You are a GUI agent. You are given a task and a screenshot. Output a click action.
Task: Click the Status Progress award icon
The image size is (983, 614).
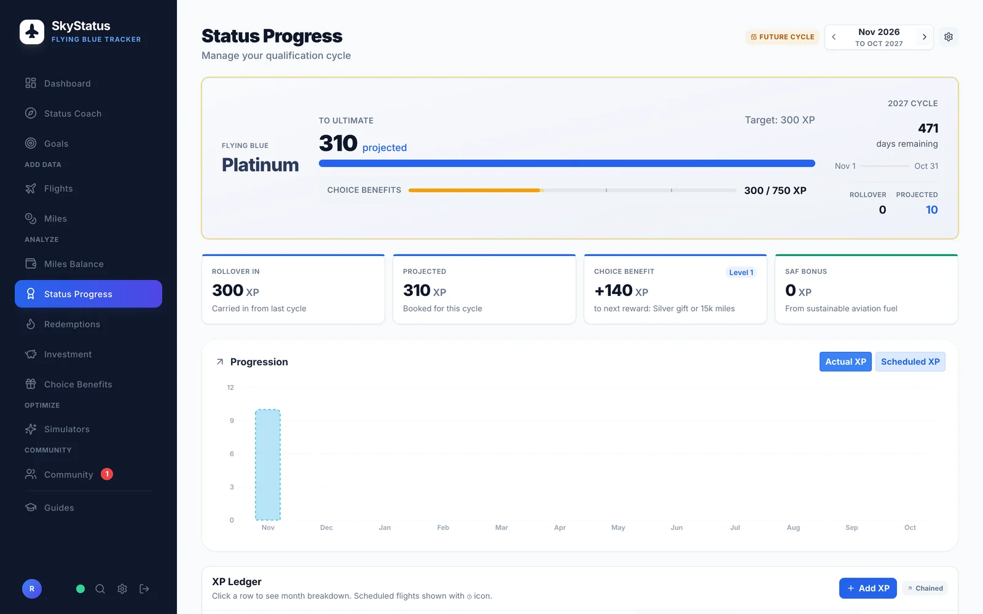[31, 293]
